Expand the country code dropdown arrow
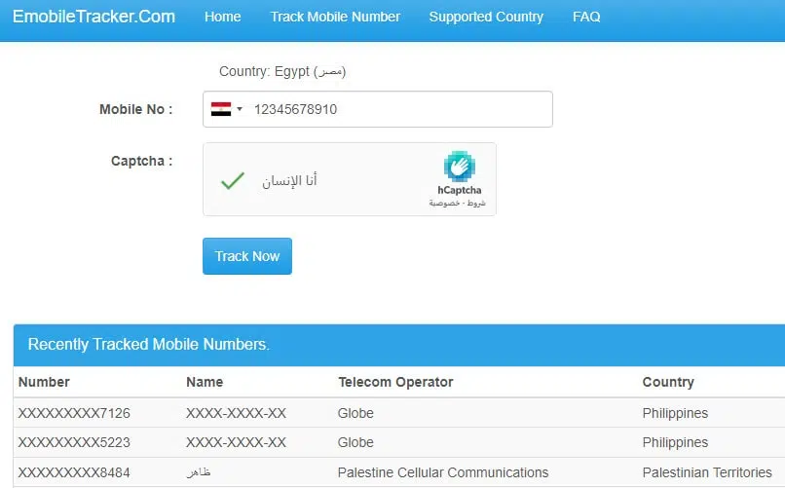 [x=240, y=109]
